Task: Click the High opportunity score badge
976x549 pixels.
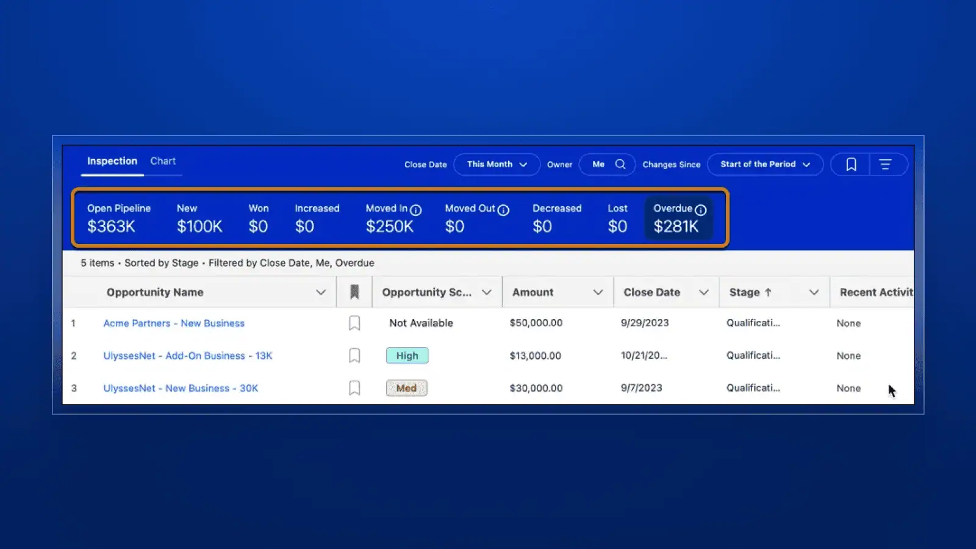Action: (407, 356)
